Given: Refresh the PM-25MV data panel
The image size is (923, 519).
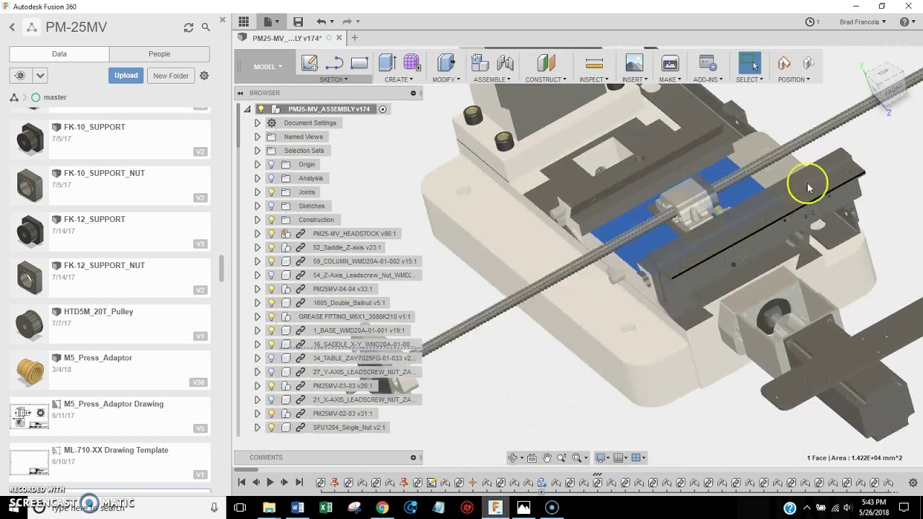Looking at the screenshot, I should click(188, 27).
